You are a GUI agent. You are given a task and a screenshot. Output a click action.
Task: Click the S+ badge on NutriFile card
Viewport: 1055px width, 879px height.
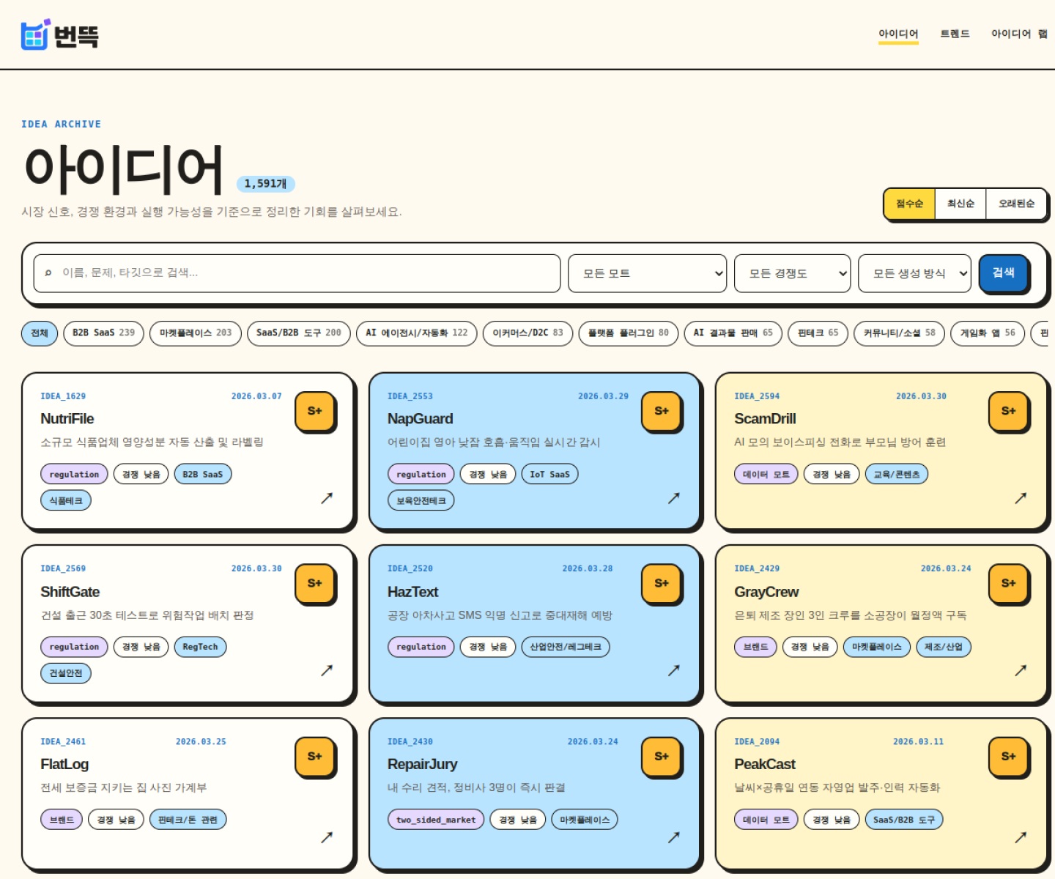[315, 412]
